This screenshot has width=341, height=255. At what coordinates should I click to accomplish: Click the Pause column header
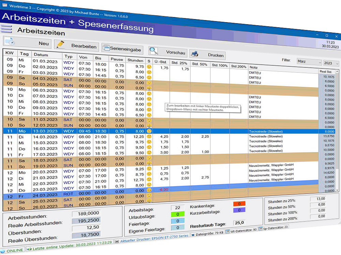(117, 59)
